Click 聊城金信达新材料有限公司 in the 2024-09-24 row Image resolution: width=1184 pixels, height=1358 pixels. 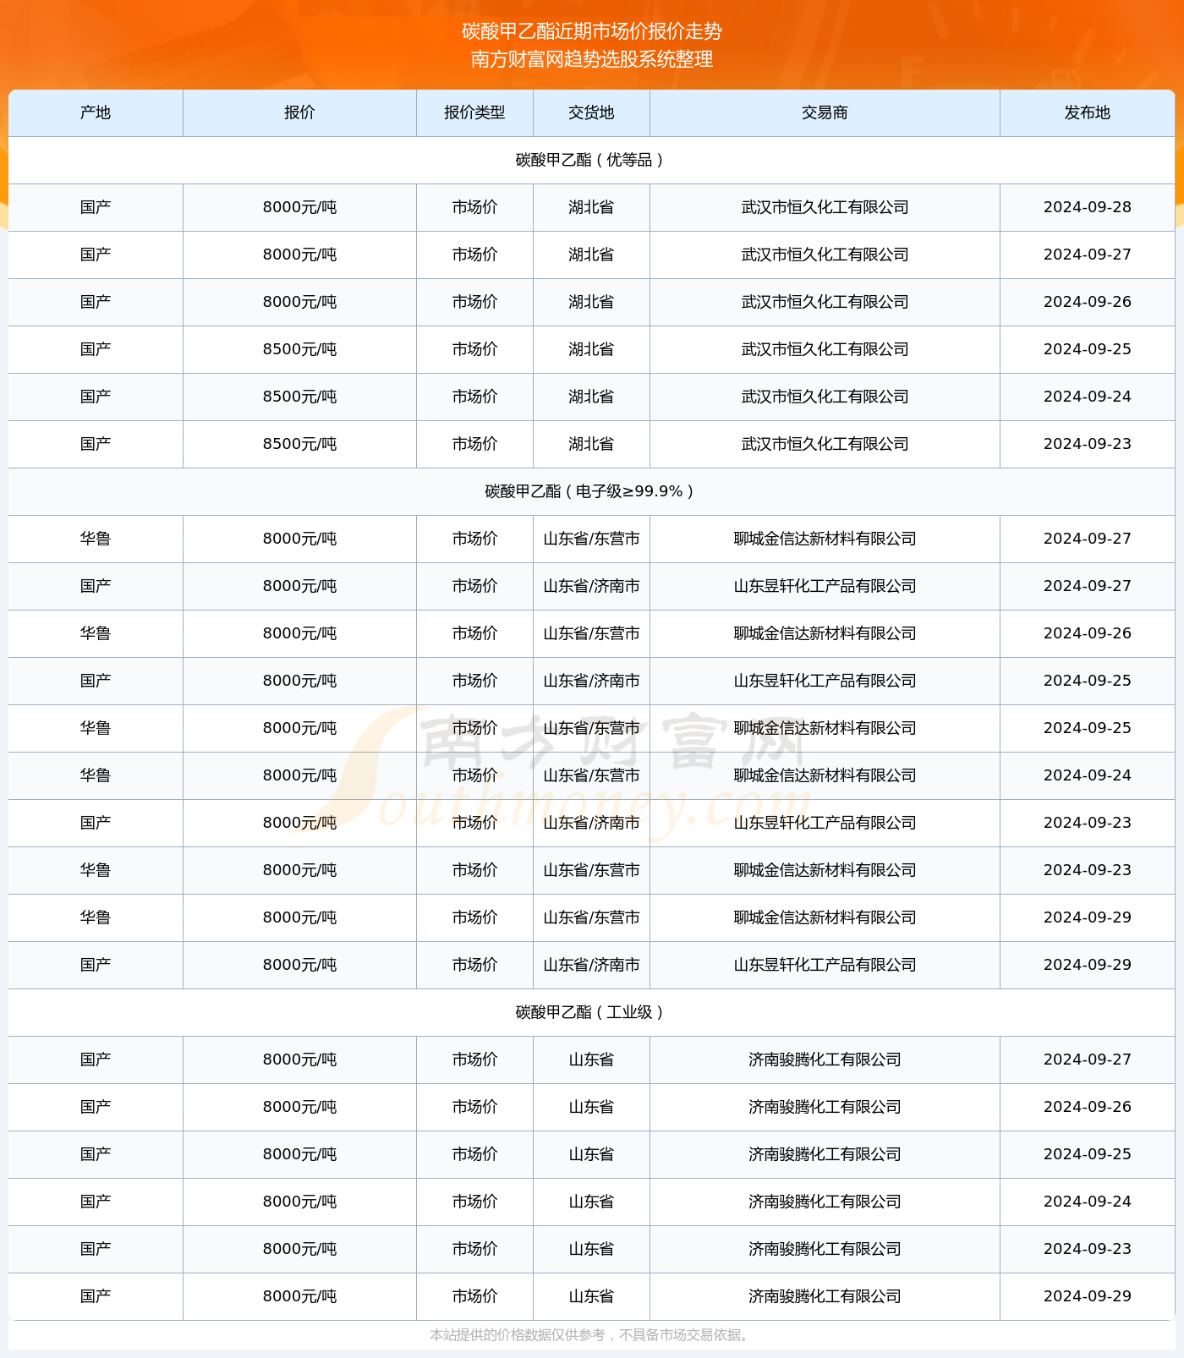coord(825,775)
